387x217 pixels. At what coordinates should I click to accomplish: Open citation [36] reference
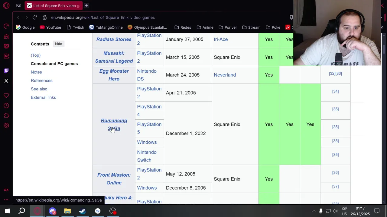[x=335, y=172]
